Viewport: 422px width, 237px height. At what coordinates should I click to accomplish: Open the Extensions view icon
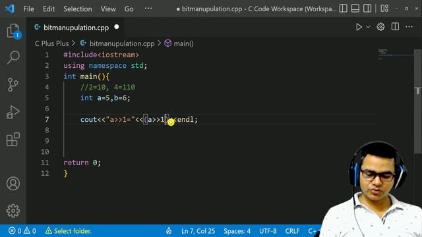pos(13,140)
